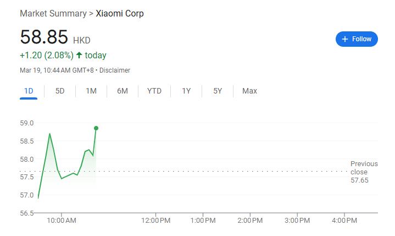
Task: Click the 12:00 PM axis label
Action: pos(156,221)
